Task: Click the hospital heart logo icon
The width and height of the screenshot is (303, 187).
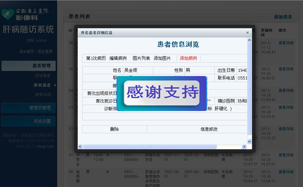Action: (7, 14)
